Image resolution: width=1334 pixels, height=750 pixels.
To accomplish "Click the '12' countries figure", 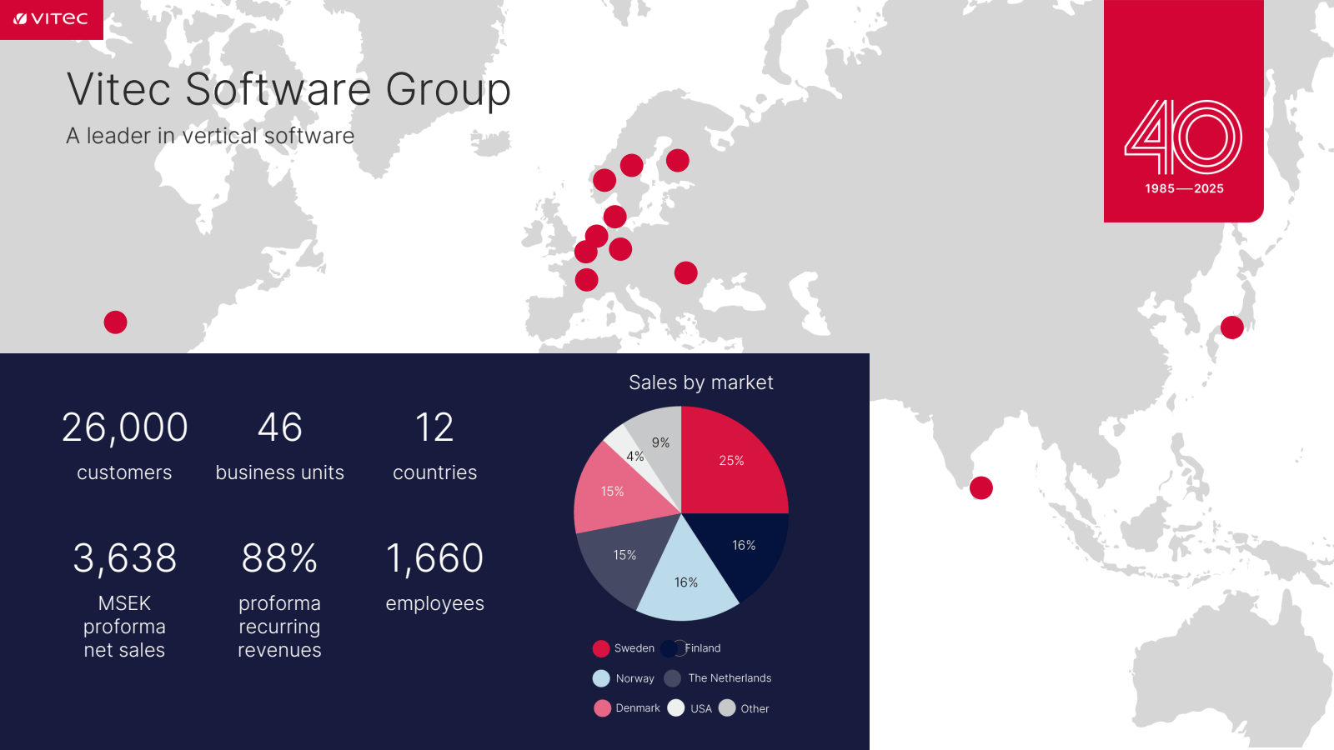I will click(x=434, y=427).
